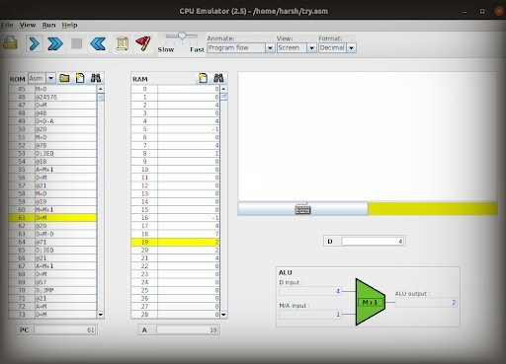Click the Load Program toolbar icon

tap(10, 43)
